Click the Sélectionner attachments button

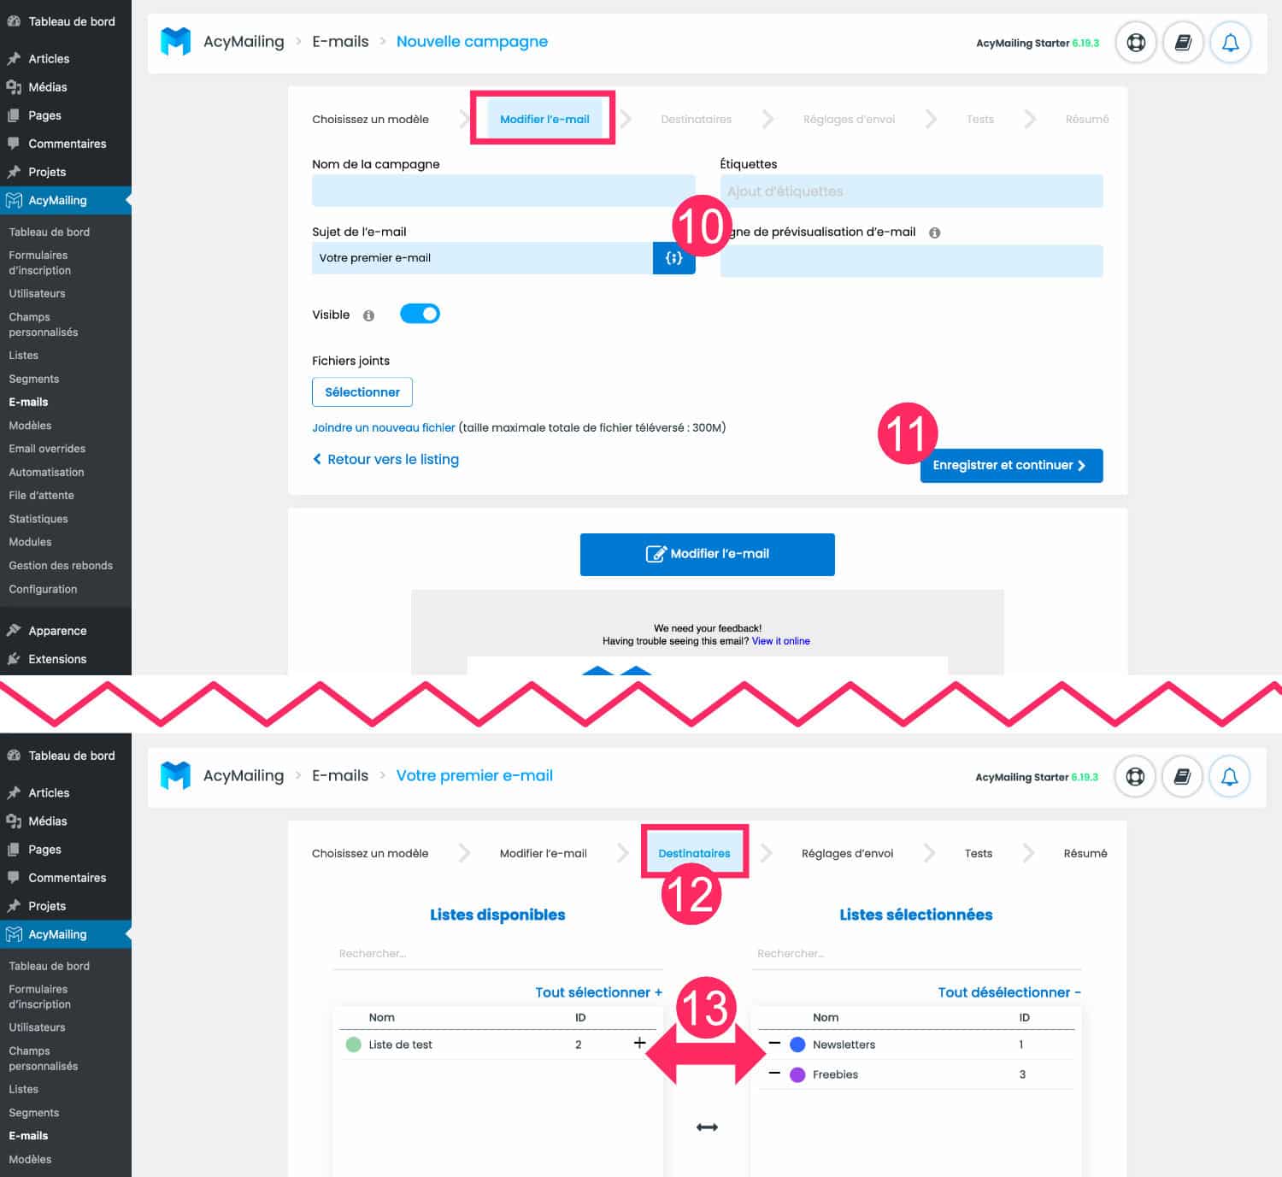(x=362, y=391)
